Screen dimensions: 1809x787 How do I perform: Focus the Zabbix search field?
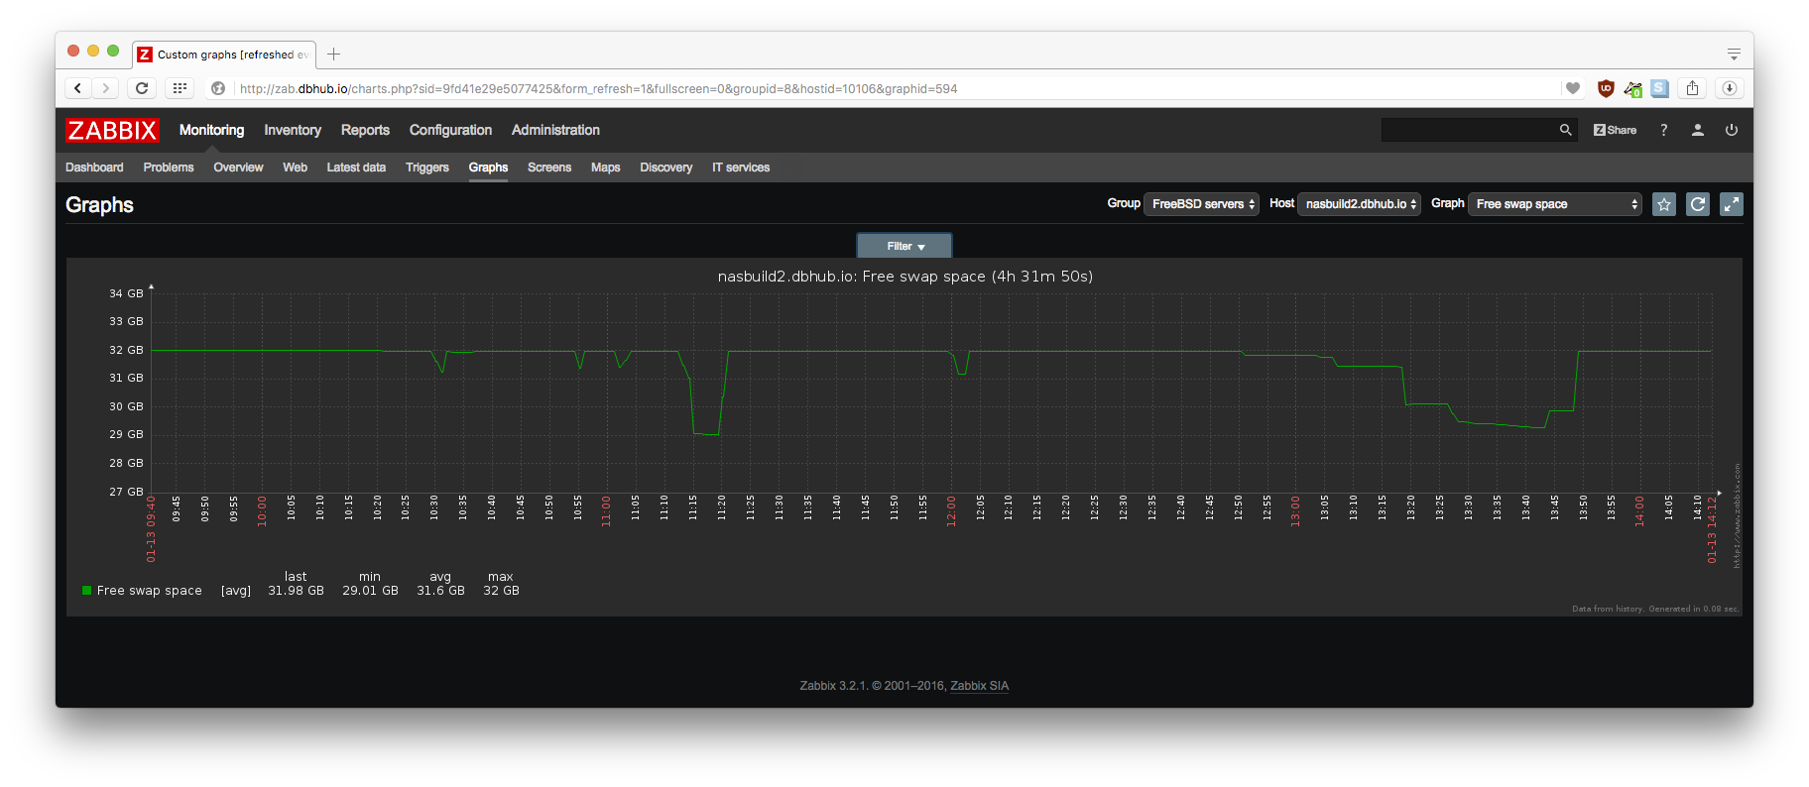1469,130
